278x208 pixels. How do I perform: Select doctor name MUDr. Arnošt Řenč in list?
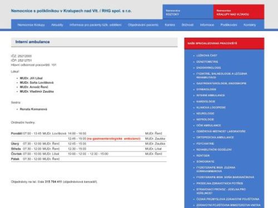coord(34,87)
